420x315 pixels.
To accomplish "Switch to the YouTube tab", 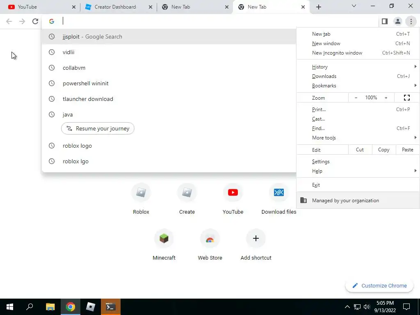I will point(40,7).
